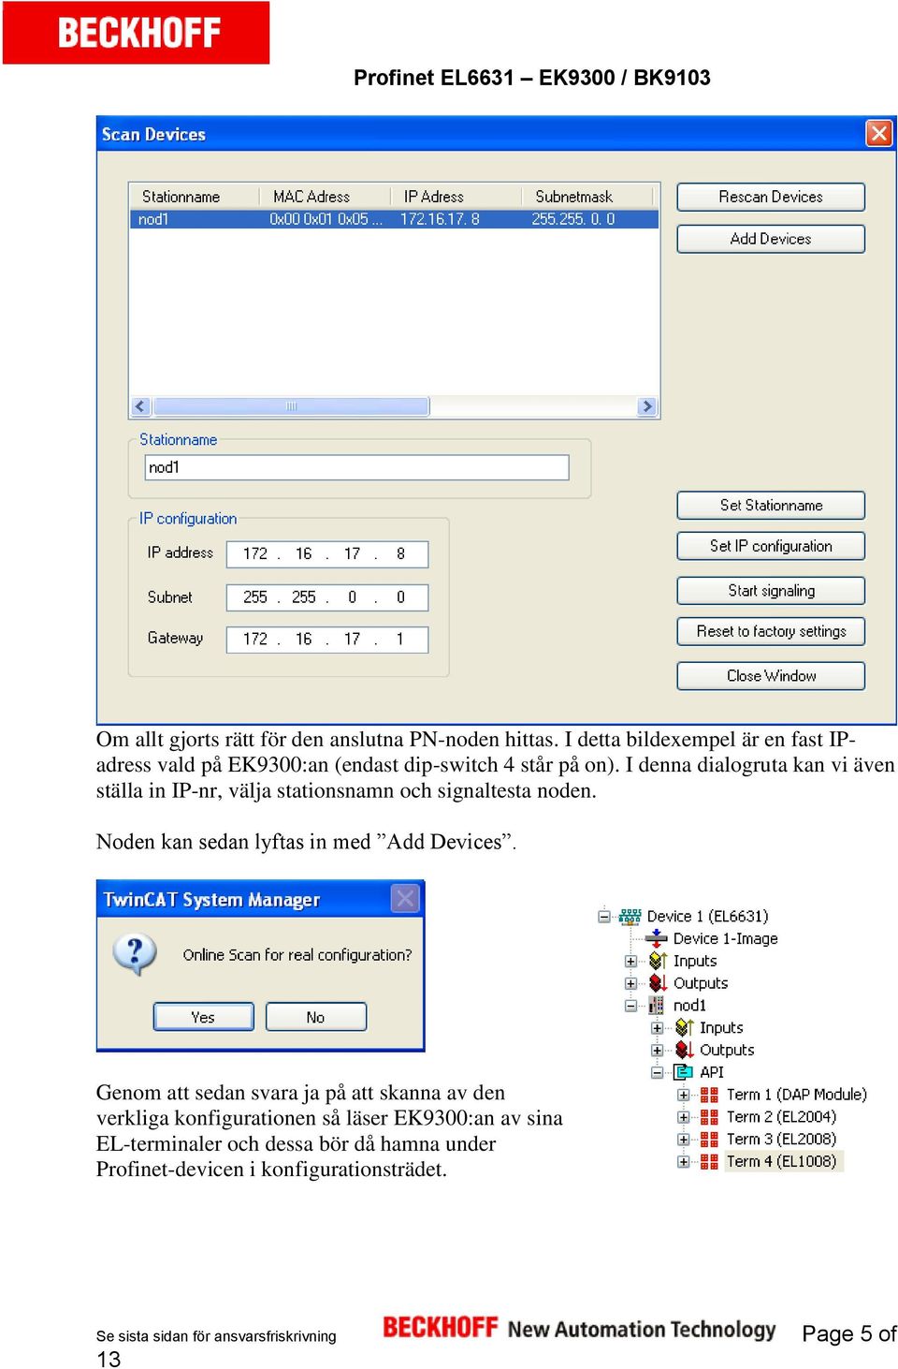Click Reset to factory settings
This screenshot has width=898, height=1369.
(771, 631)
